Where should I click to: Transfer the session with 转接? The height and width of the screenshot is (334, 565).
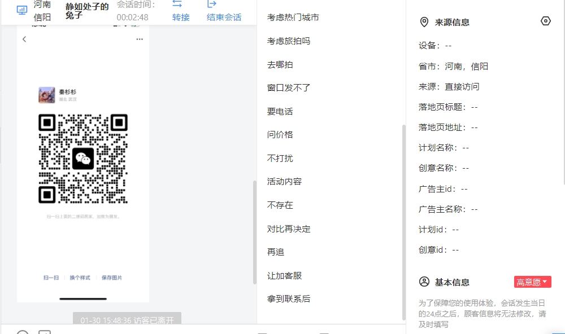point(181,17)
